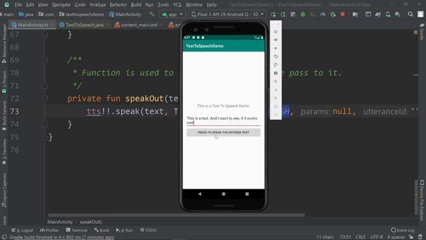426x240 pixels.
Task: Click emulator side panel home circle icon
Action: coord(276,98)
